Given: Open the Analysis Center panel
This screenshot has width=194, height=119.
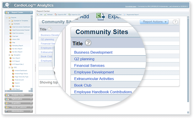Looking at the screenshot, I should (x=19, y=95).
